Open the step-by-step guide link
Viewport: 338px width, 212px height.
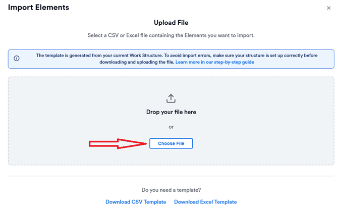(x=214, y=62)
